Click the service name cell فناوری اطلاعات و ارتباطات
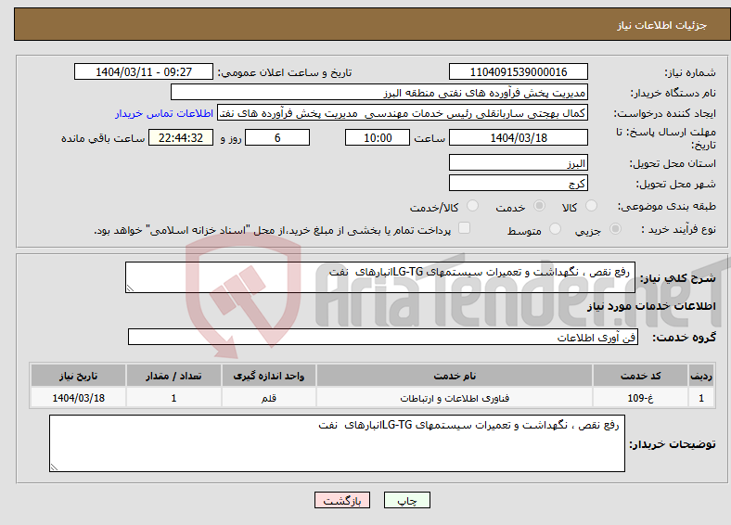731x525 pixels. pyautogui.click(x=455, y=398)
